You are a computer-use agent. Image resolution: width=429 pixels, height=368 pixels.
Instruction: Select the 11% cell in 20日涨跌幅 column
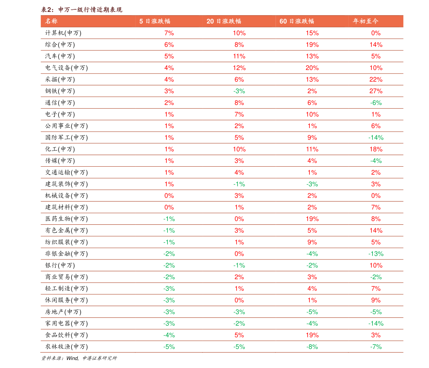(239, 56)
